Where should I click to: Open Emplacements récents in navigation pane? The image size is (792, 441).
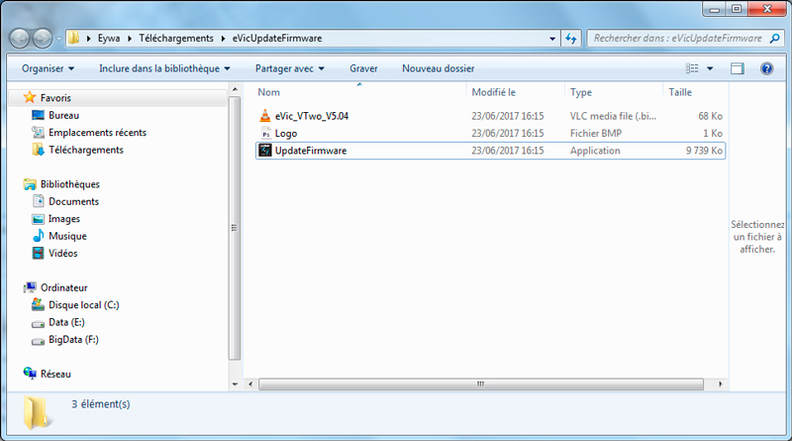pyautogui.click(x=97, y=133)
